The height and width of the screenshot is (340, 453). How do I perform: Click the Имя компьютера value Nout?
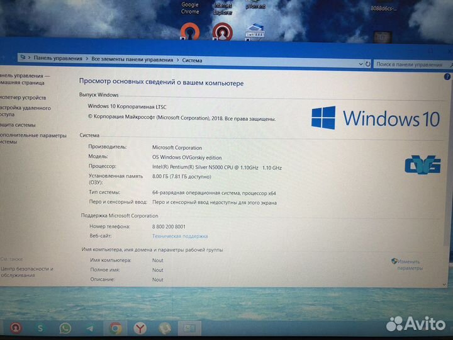(158, 260)
